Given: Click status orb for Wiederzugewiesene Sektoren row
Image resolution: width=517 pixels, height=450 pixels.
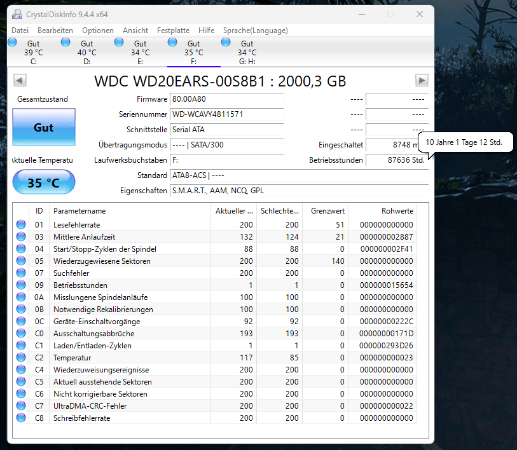Looking at the screenshot, I should click(x=21, y=261).
